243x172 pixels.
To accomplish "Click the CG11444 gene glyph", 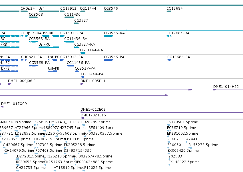I will click(x=83, y=11).
